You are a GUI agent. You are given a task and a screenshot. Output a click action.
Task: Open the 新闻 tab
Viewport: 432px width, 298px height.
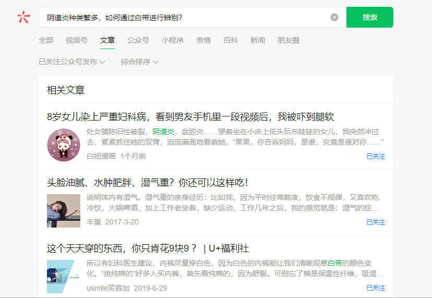coord(257,40)
